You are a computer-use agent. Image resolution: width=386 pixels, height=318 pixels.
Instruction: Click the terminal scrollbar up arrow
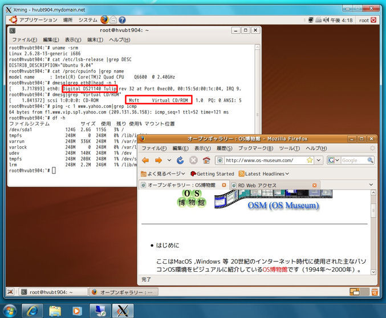pyautogui.click(x=258, y=47)
